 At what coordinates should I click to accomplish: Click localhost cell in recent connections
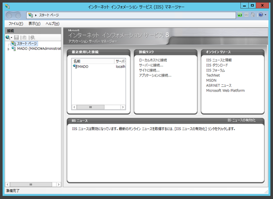pos(121,67)
